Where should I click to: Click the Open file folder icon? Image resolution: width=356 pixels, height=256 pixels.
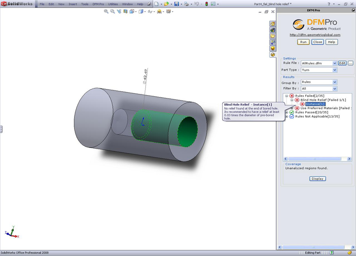click(x=167, y=4)
